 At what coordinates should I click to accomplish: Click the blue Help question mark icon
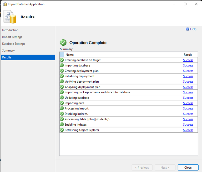[x=188, y=29]
